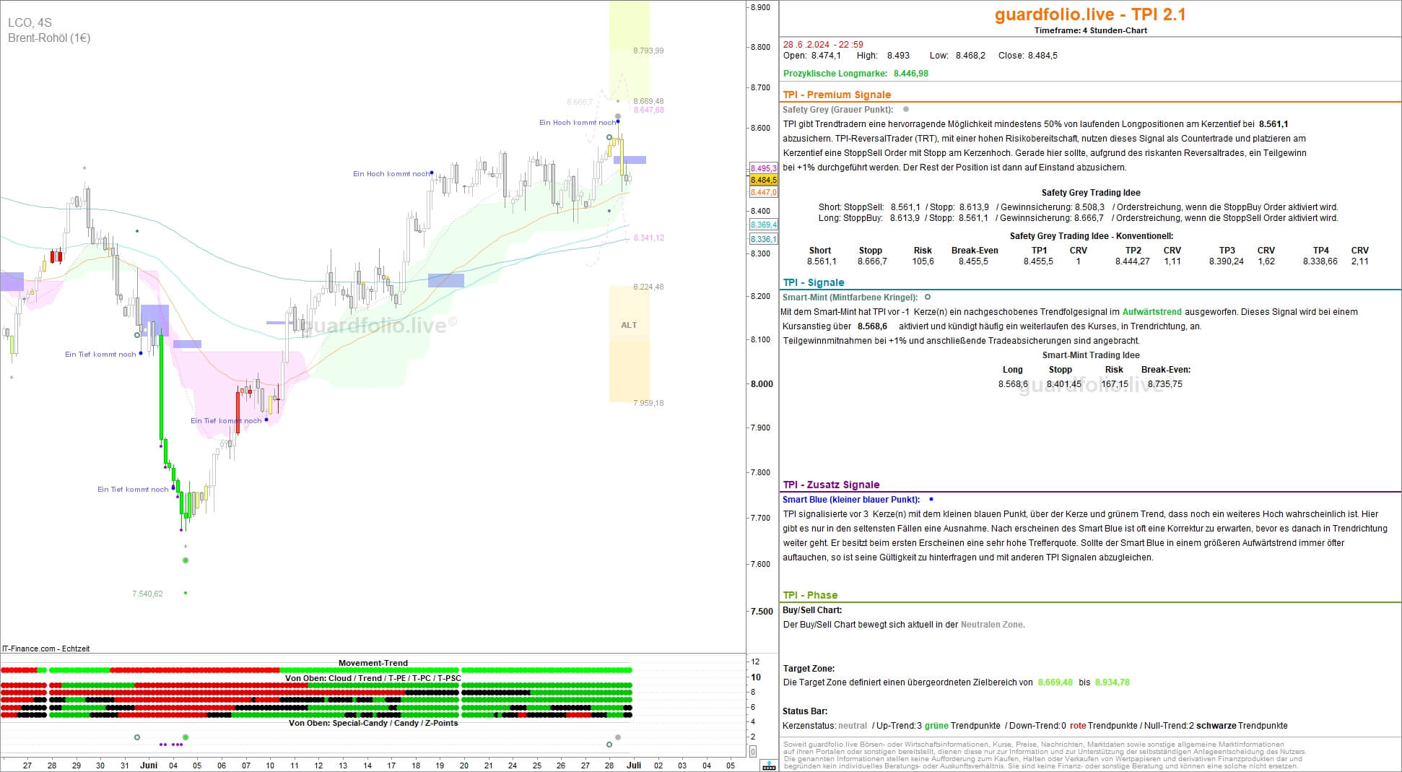Click the TP2 value 8.444,27

1132,261
